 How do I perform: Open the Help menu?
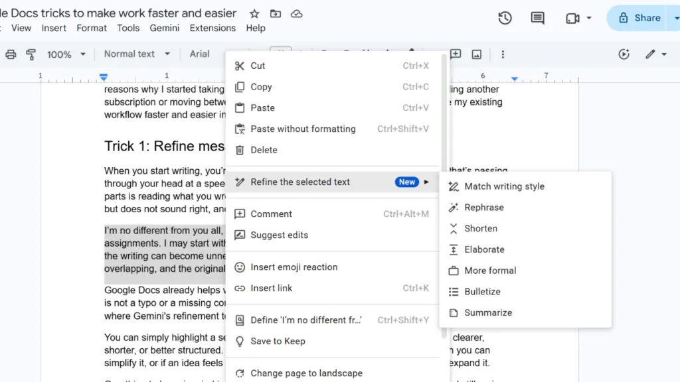(256, 28)
